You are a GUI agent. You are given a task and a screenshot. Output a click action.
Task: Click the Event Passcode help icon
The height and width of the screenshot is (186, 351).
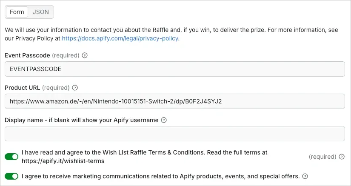(x=85, y=55)
